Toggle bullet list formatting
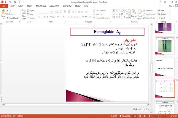 click(x=69, y=12)
